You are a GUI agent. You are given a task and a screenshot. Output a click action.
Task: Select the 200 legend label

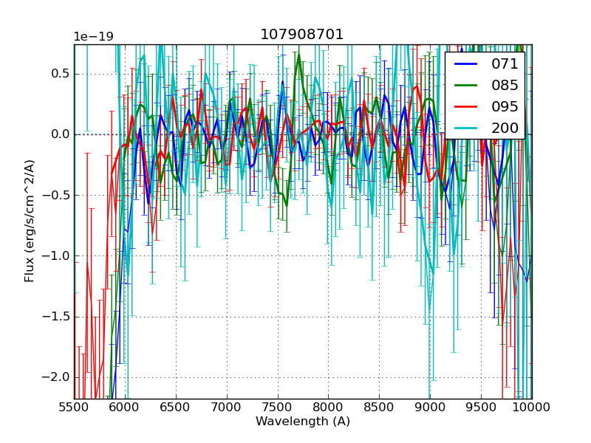(505, 128)
